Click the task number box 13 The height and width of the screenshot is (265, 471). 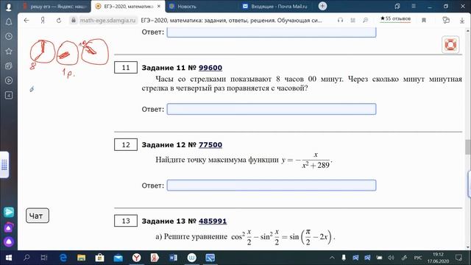coord(126,221)
